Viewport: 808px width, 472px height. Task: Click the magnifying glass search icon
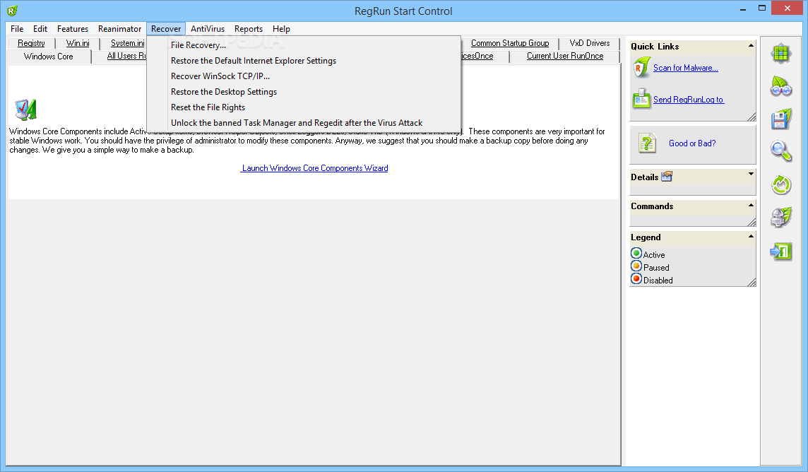(781, 151)
